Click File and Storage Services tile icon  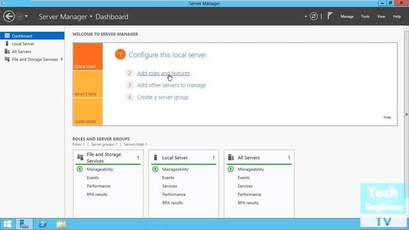pos(80,157)
